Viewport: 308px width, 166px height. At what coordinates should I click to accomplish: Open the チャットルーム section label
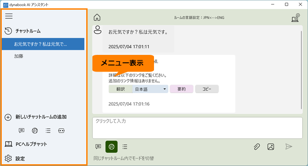(x=28, y=31)
